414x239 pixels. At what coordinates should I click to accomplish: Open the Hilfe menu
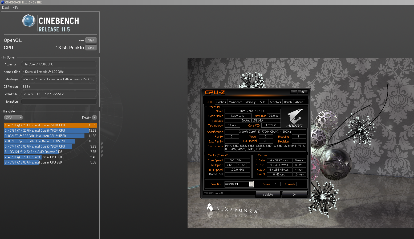click(15, 8)
